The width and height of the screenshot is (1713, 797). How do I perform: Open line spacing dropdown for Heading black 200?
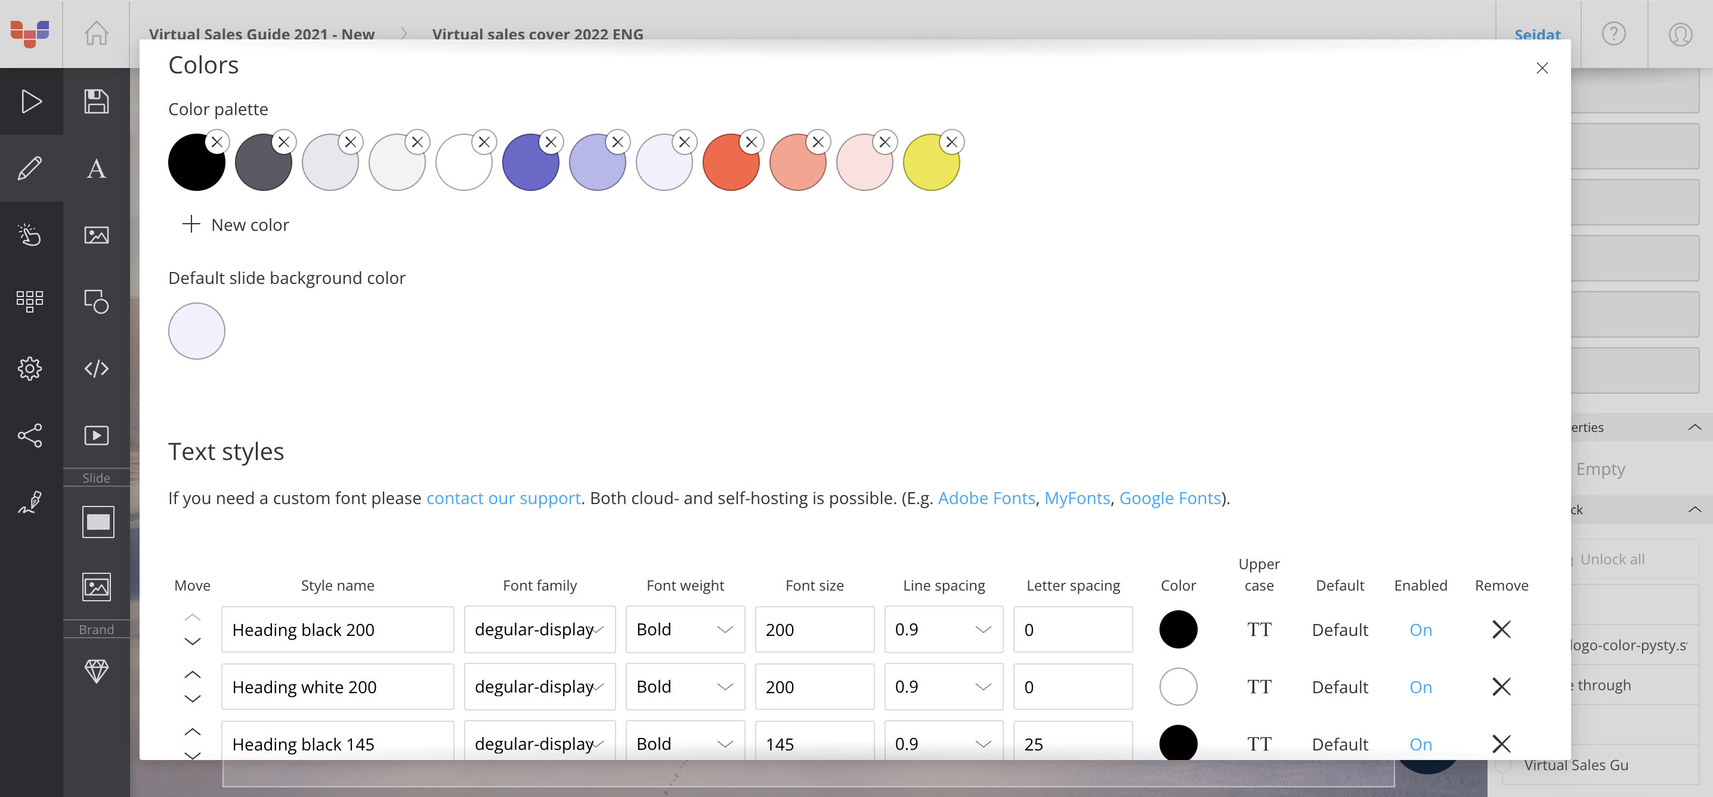point(944,629)
